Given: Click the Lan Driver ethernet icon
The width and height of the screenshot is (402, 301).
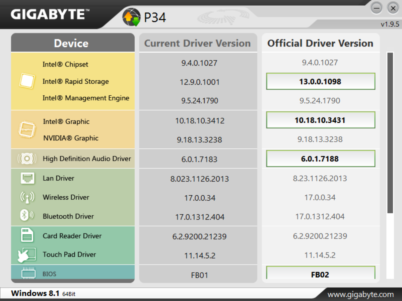Looking at the screenshot, I should pyautogui.click(x=27, y=178).
